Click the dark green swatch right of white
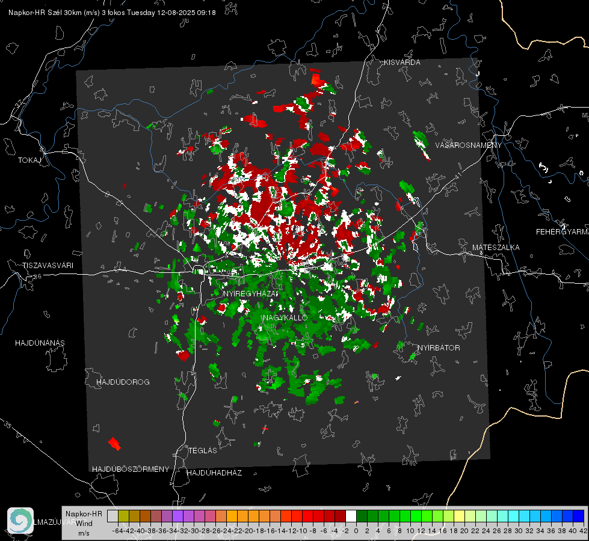The image size is (589, 541). [362, 516]
